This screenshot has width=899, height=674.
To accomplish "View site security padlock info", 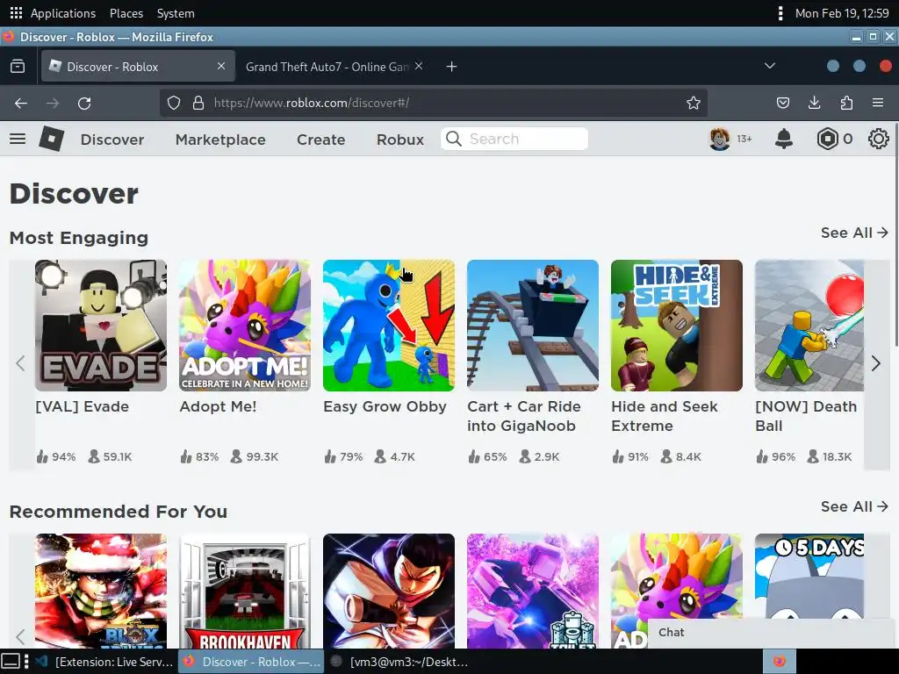I will 198,104.
